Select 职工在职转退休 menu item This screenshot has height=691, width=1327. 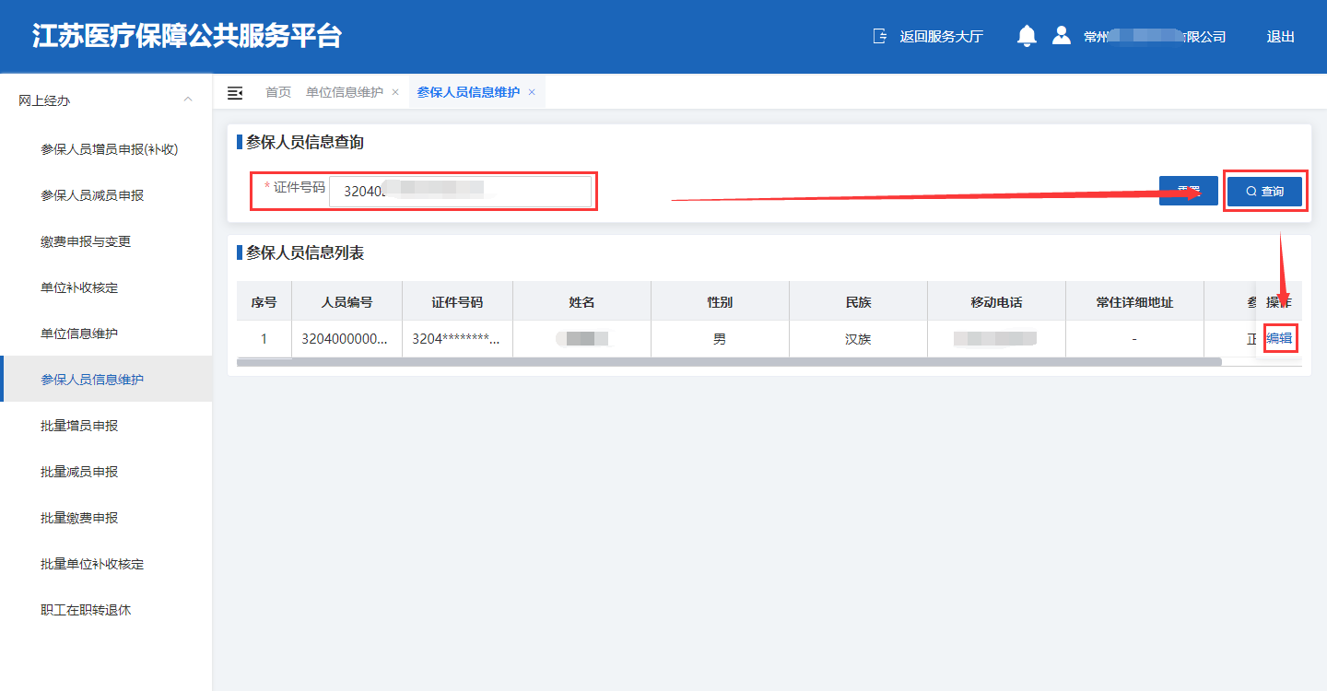tap(86, 610)
